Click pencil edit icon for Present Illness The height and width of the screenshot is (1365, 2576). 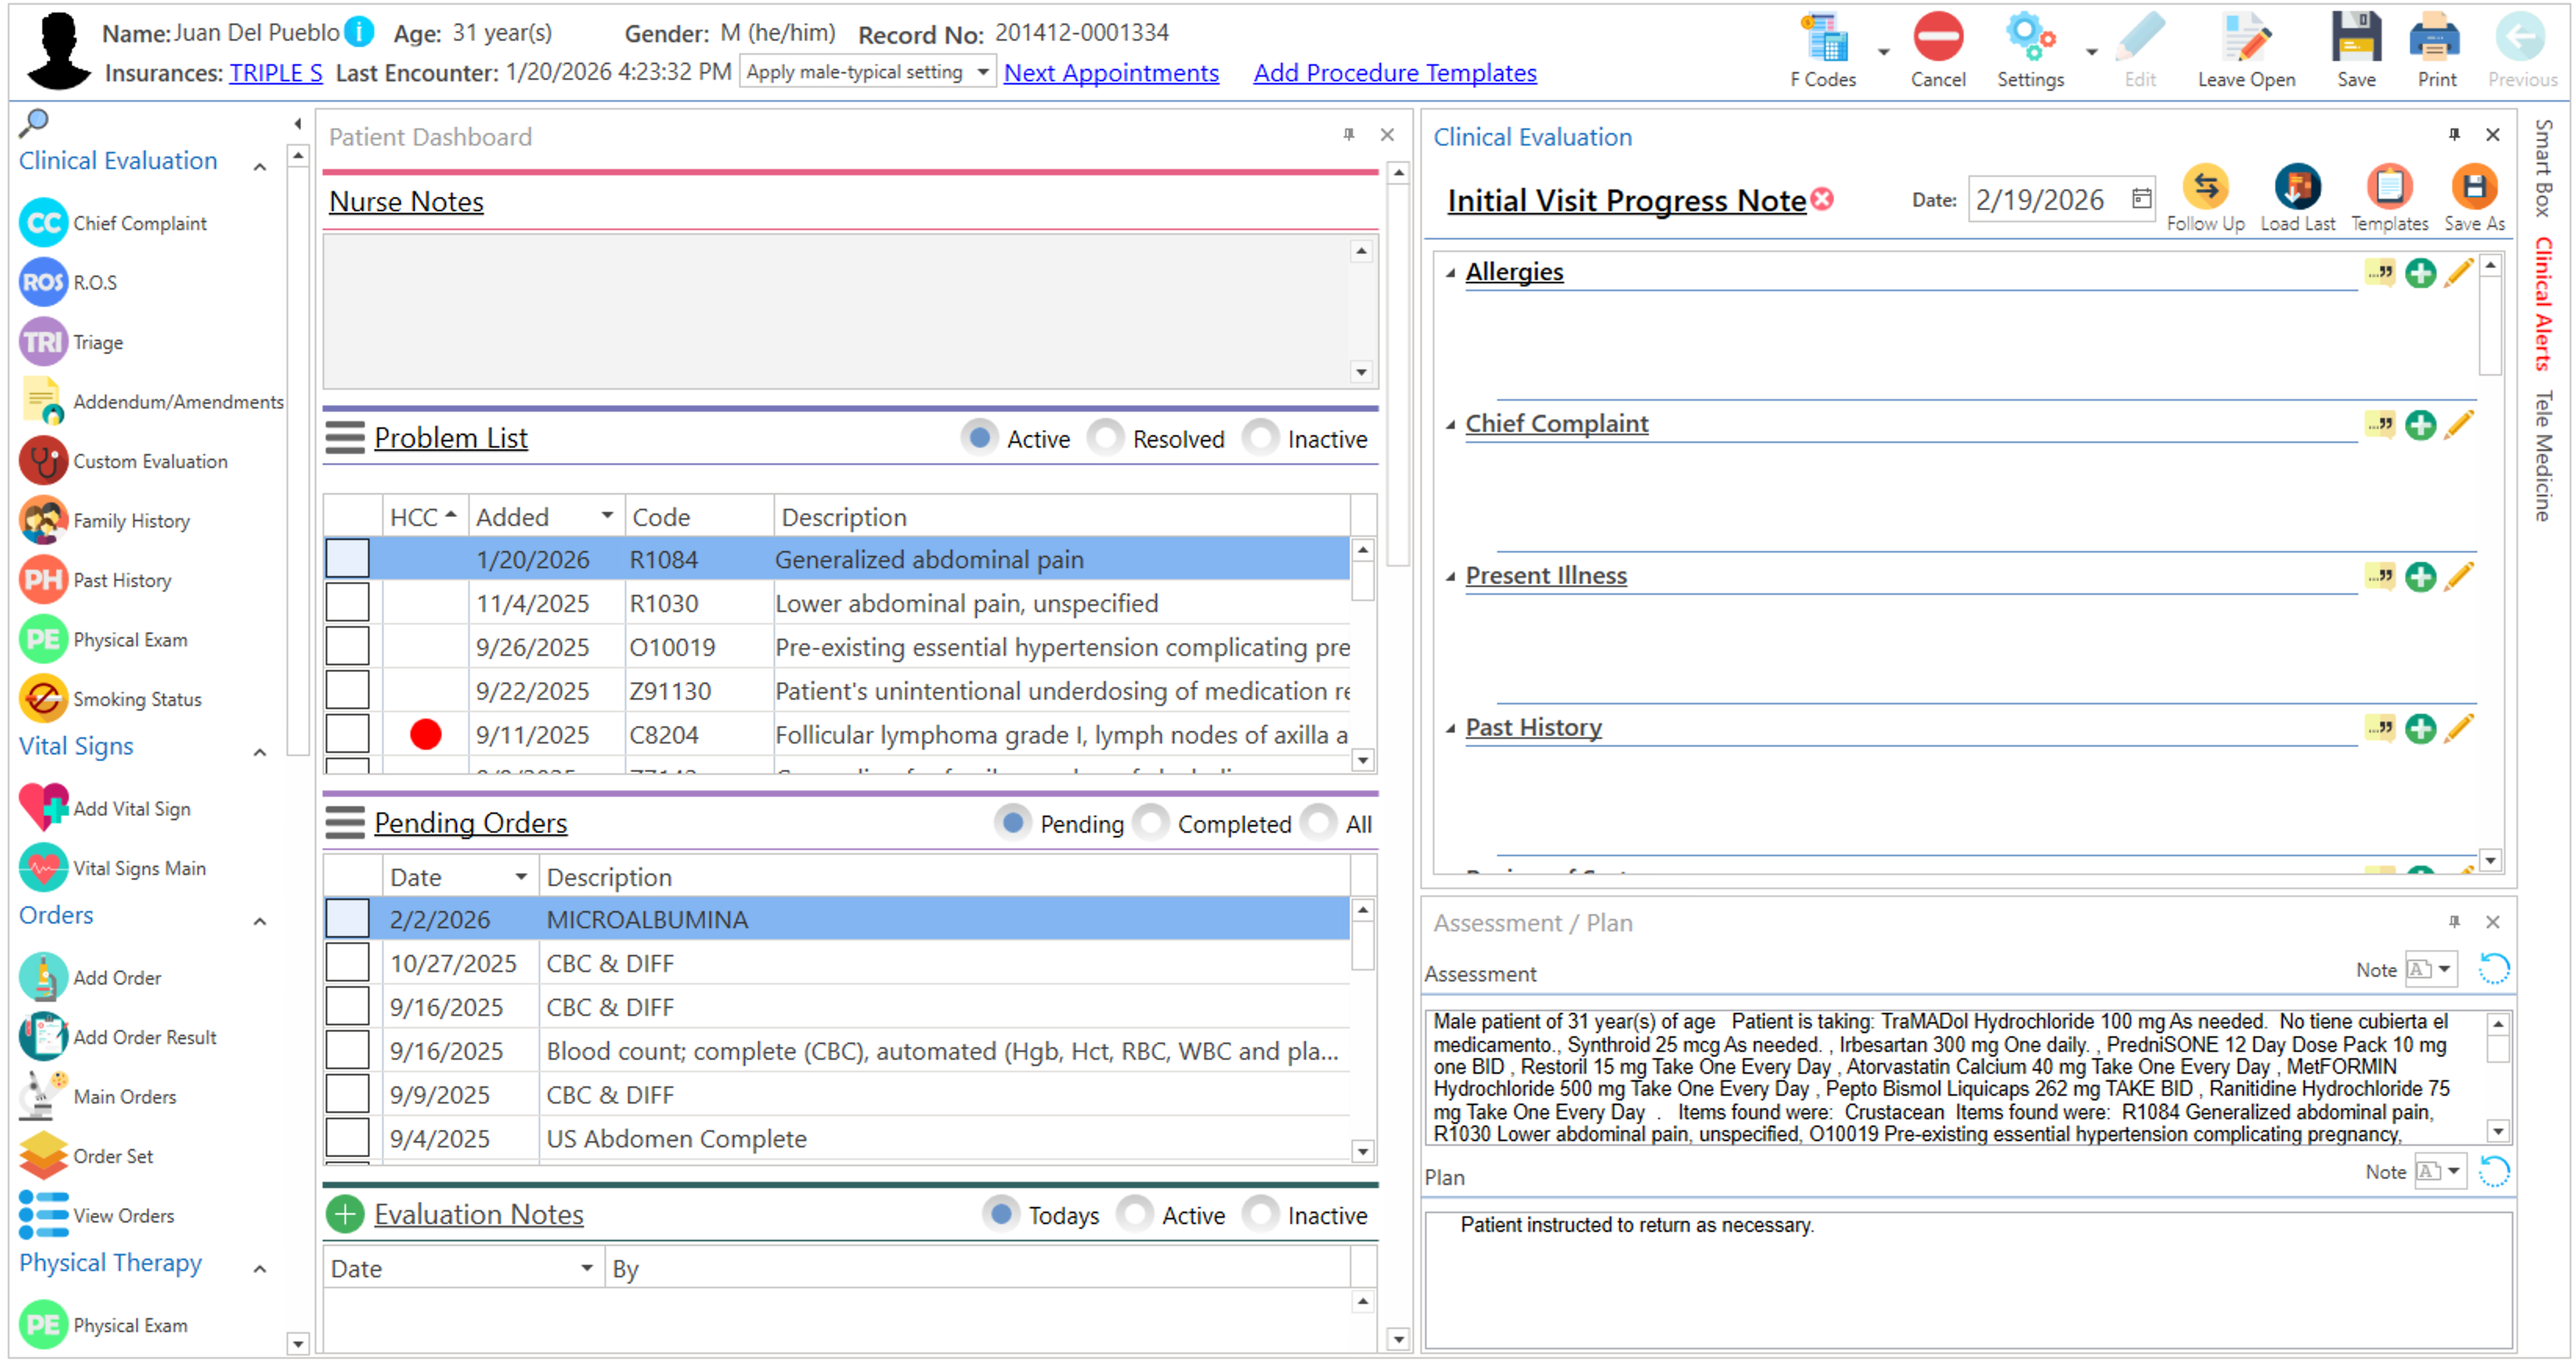[2459, 577]
